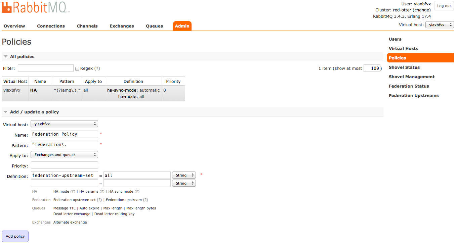Click the Name field containing Federation Policy
The width and height of the screenshot is (457, 243).
point(64,134)
